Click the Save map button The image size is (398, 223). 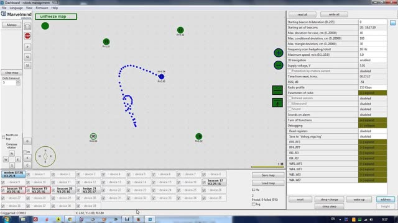[x=268, y=175]
